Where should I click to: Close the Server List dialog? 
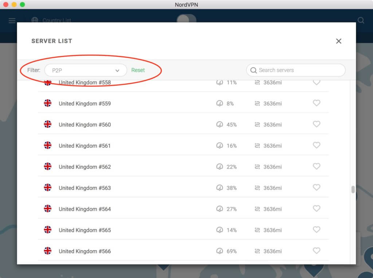click(338, 41)
